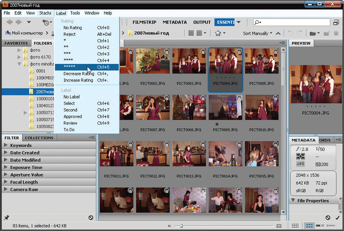Image resolution: width=344 pixels, height=231 pixels.
Task: Go back with the left arrow button
Action: (9, 22)
